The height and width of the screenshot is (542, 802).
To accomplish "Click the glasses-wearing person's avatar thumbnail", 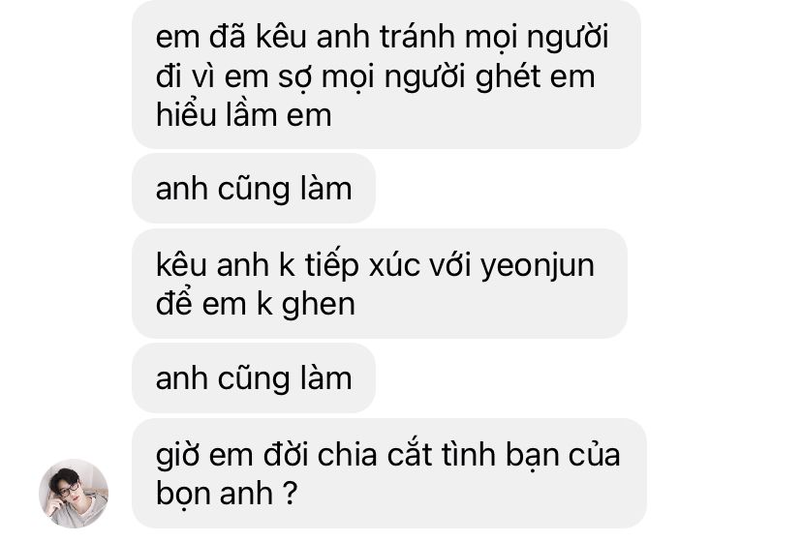I will 74,494.
